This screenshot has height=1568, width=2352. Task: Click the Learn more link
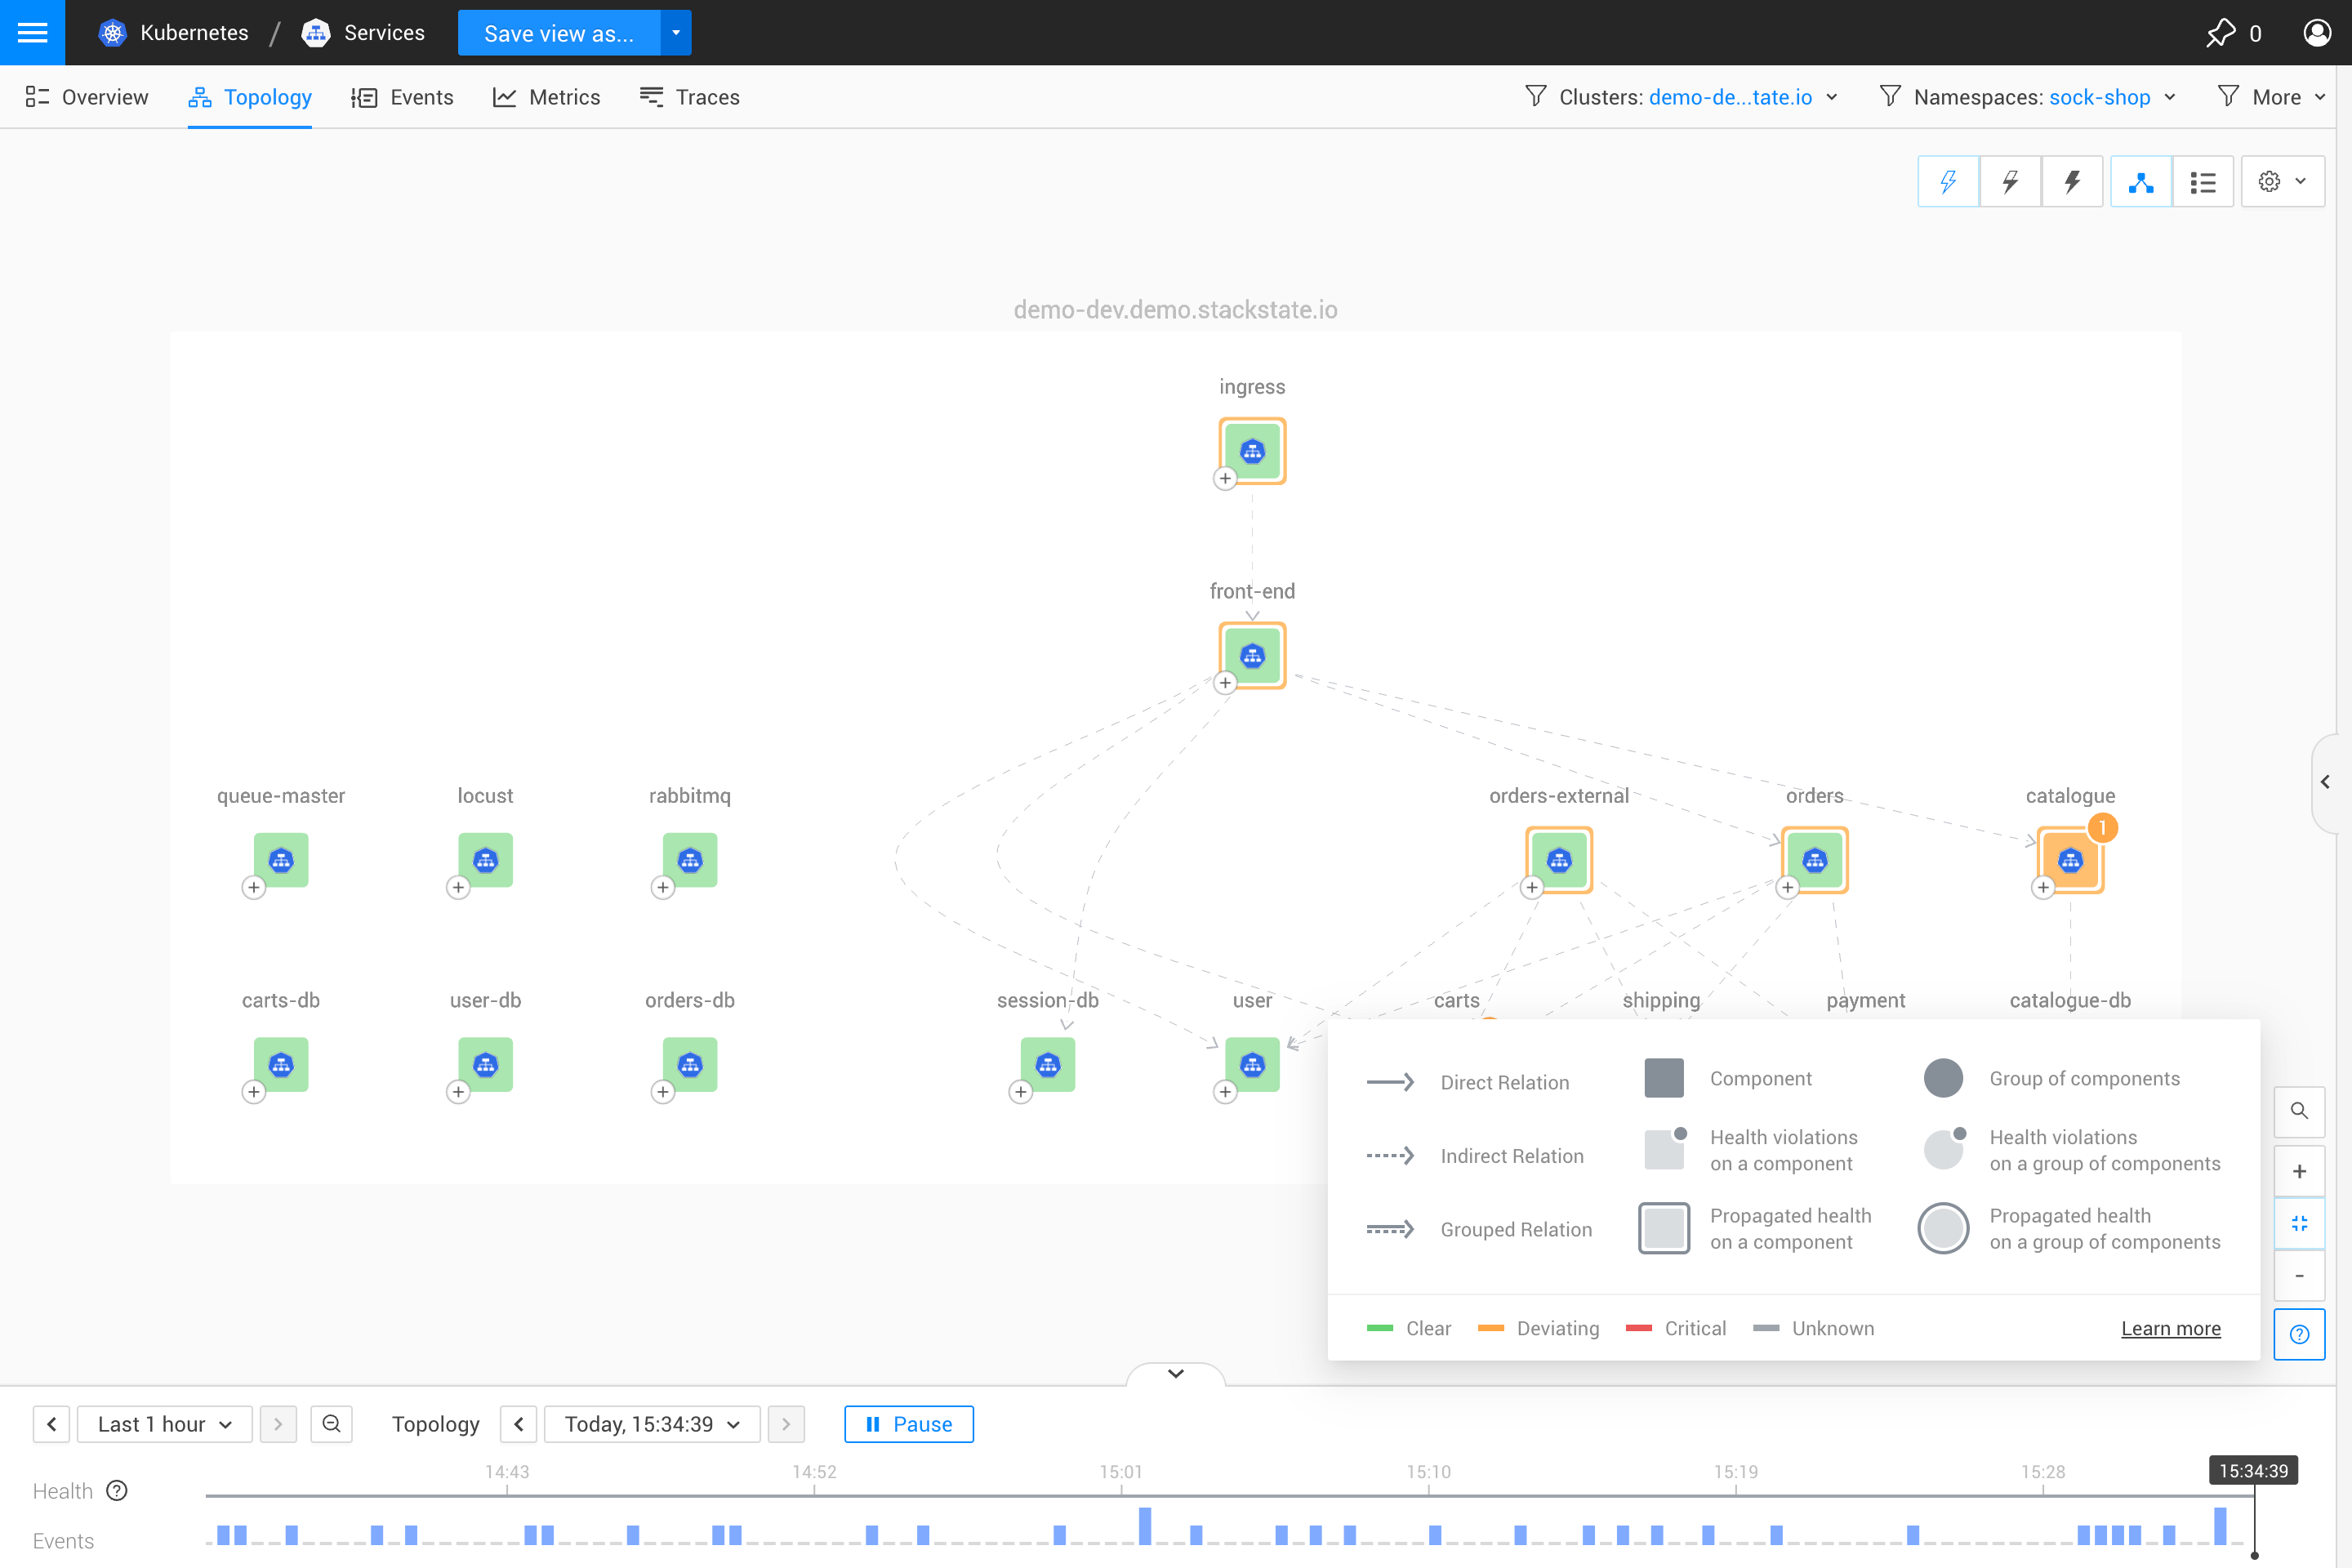tap(2170, 1328)
